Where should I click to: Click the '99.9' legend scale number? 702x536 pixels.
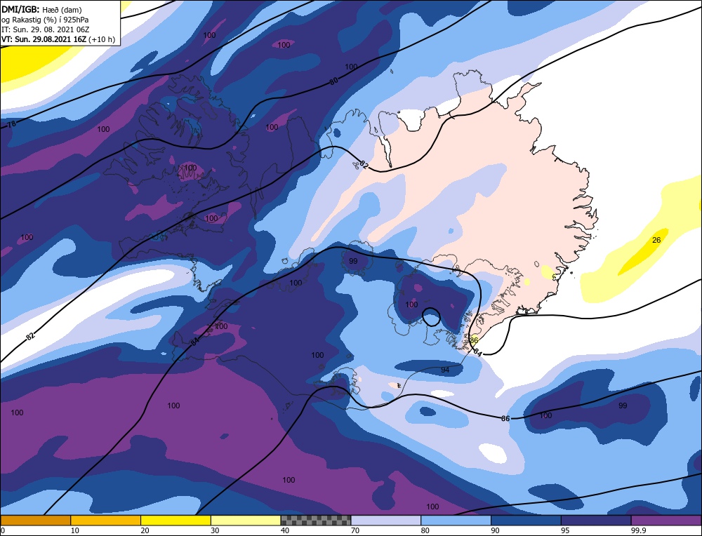(x=637, y=530)
